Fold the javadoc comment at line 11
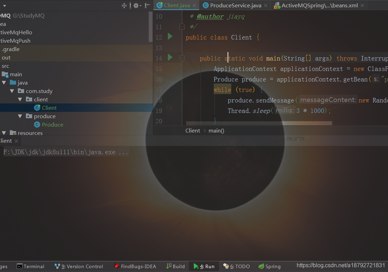Viewport: 388px width, 272px height. click(182, 26)
